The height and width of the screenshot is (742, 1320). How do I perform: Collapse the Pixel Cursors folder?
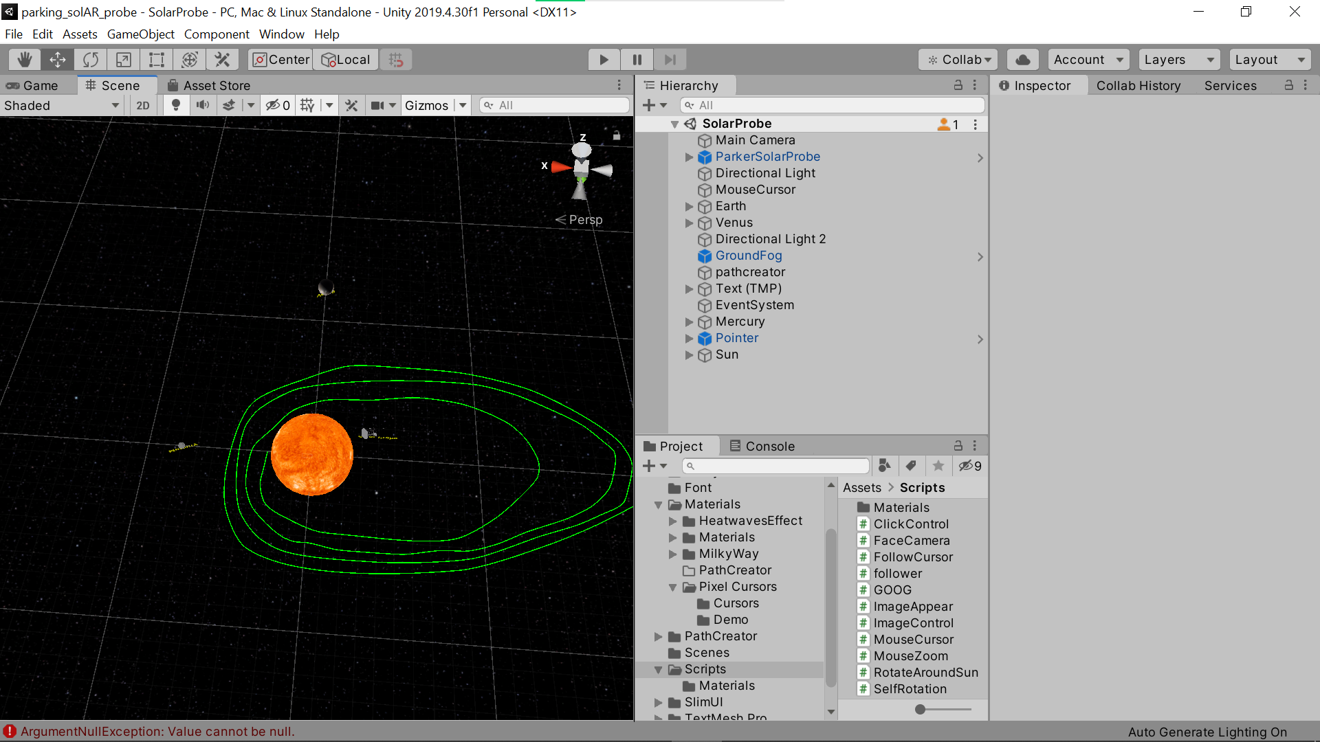point(673,587)
